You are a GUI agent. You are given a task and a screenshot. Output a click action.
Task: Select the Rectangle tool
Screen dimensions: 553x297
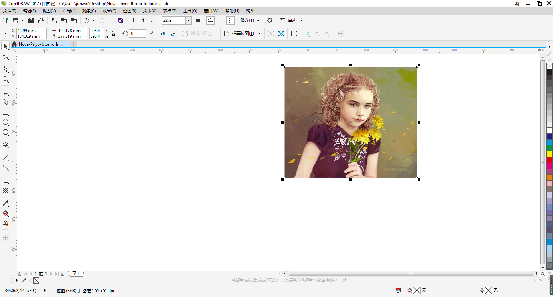tap(6, 112)
